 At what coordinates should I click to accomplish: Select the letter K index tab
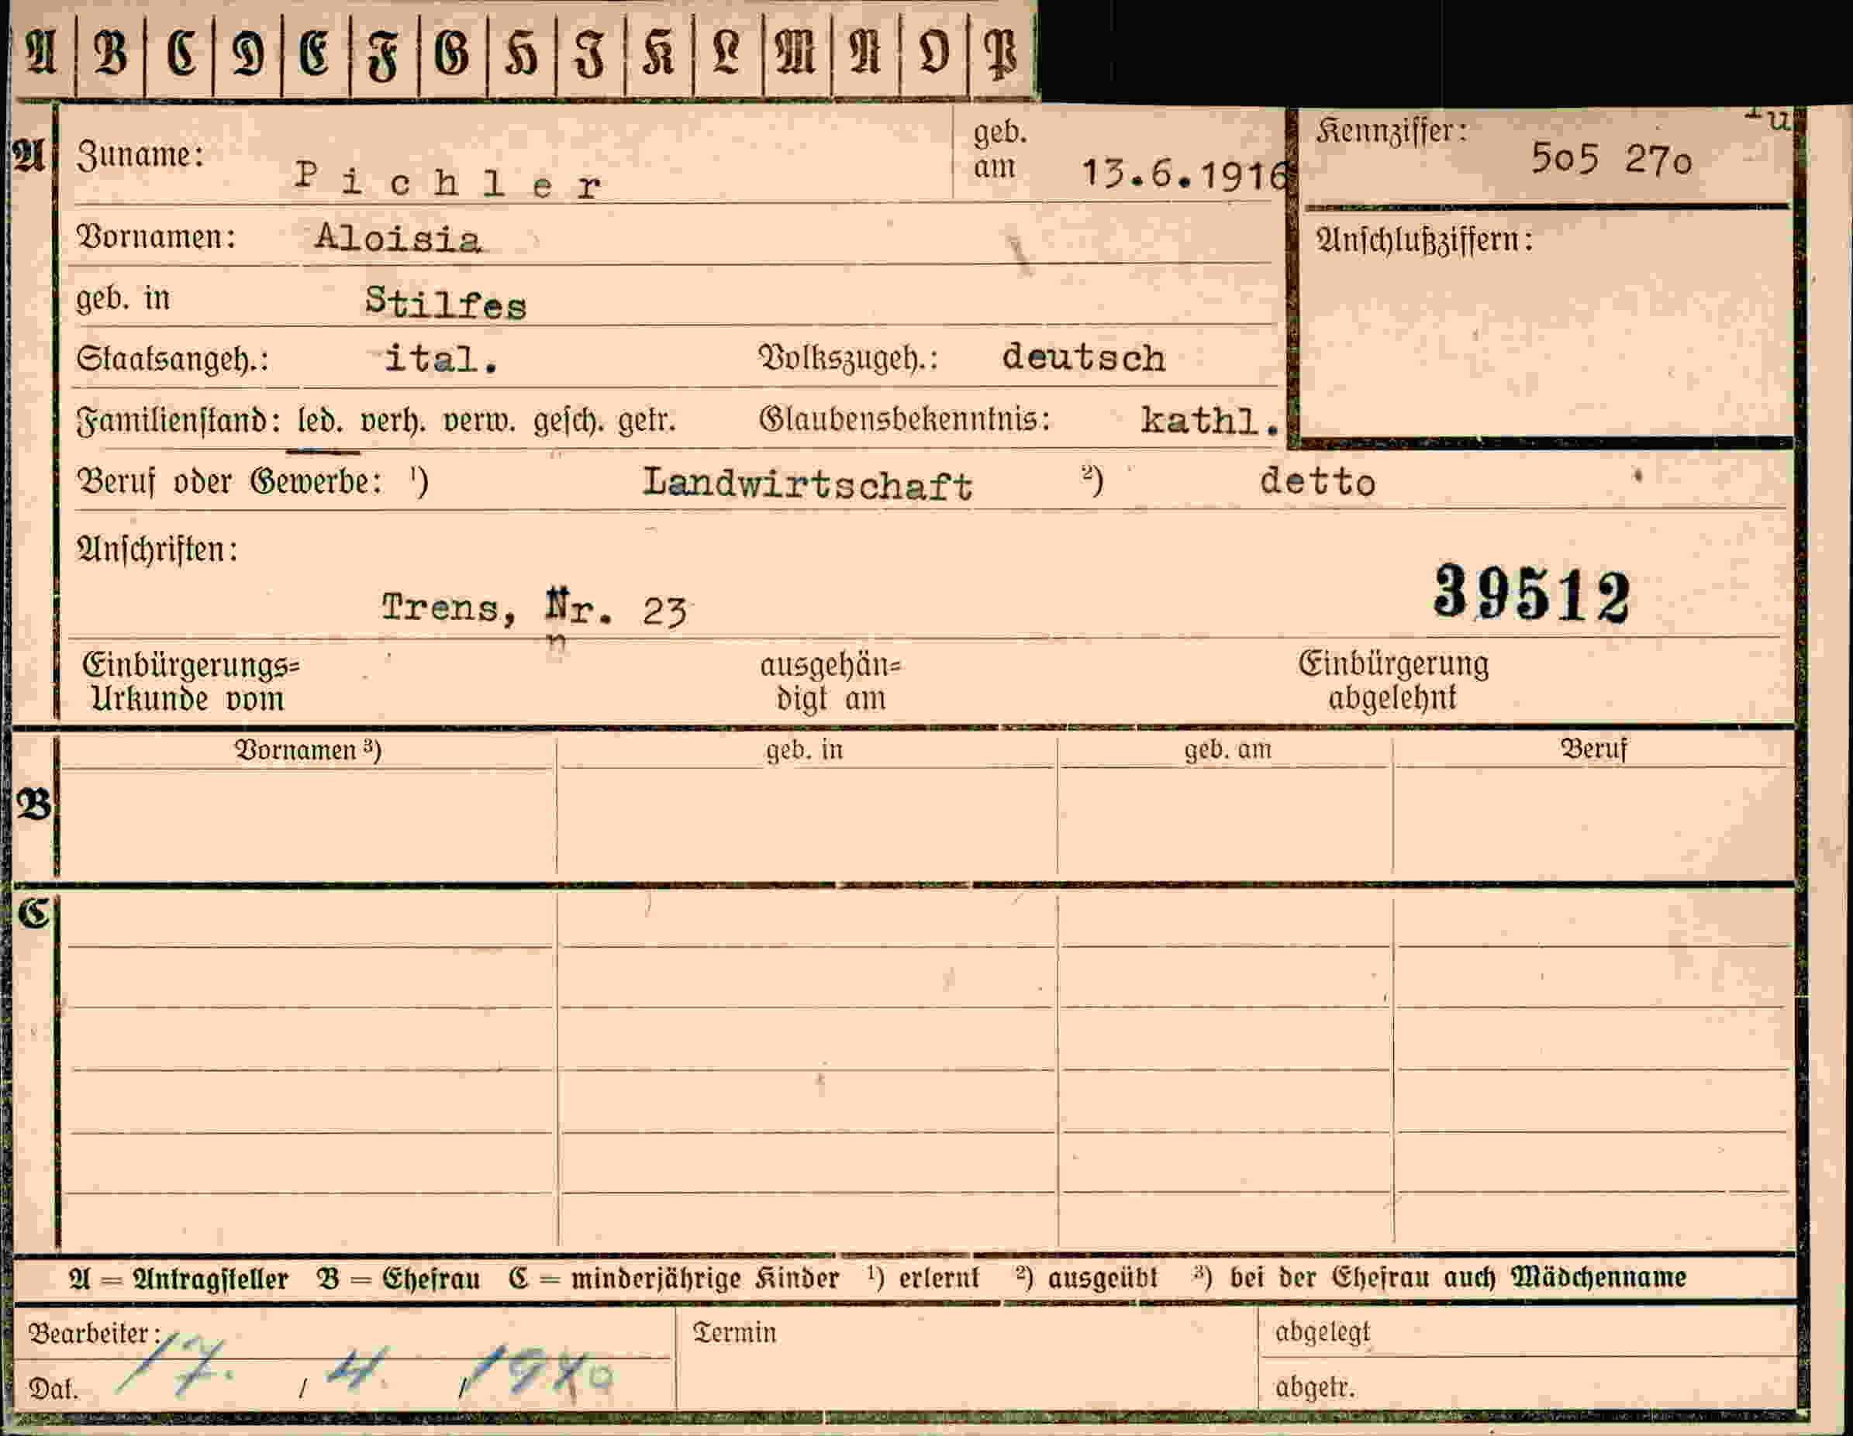pos(658,53)
